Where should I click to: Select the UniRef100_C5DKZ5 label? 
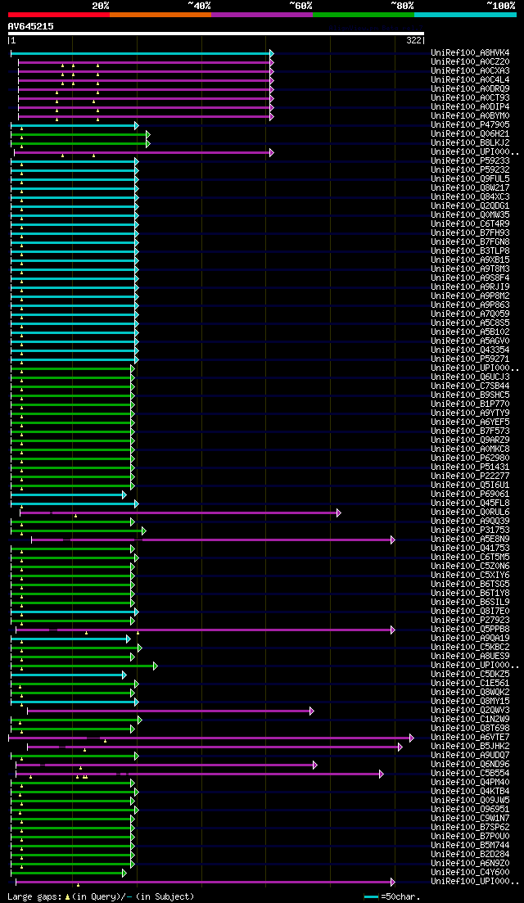click(470, 675)
